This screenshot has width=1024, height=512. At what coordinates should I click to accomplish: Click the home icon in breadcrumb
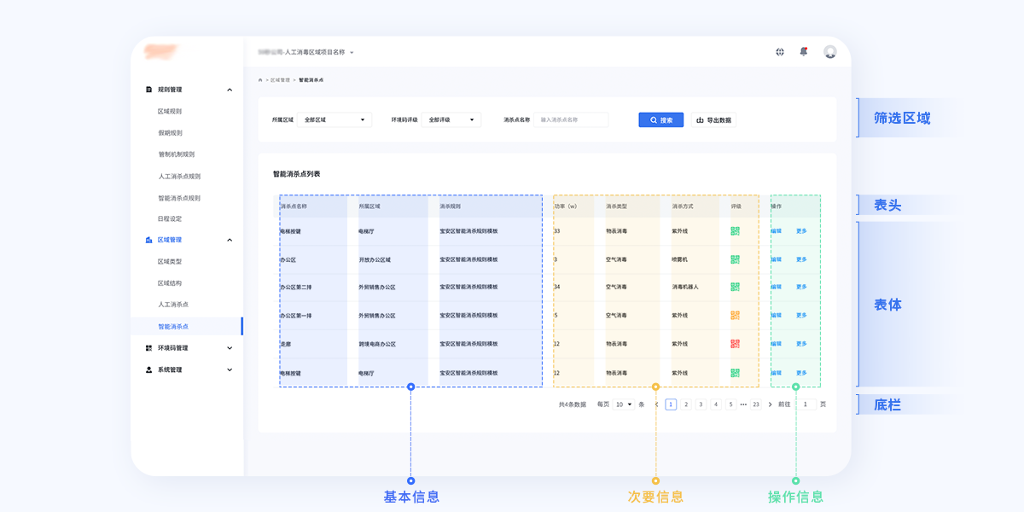[260, 79]
